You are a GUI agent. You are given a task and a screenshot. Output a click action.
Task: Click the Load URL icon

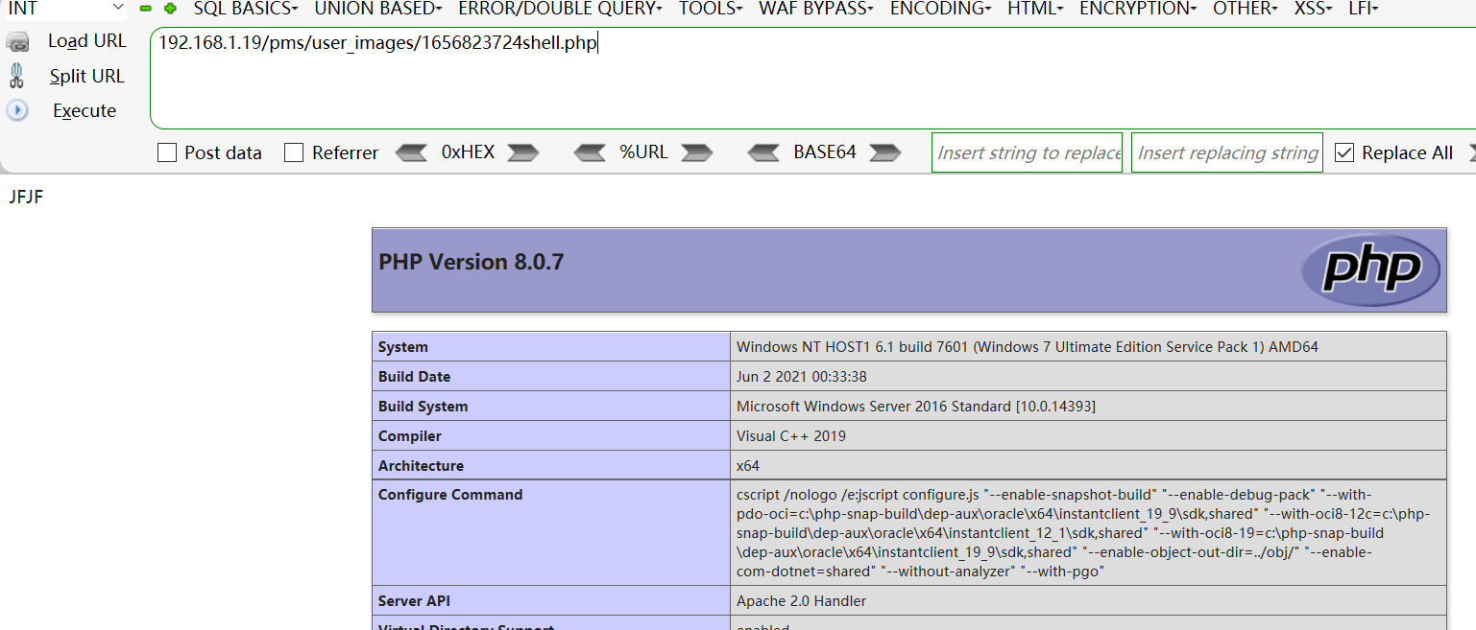point(17,41)
